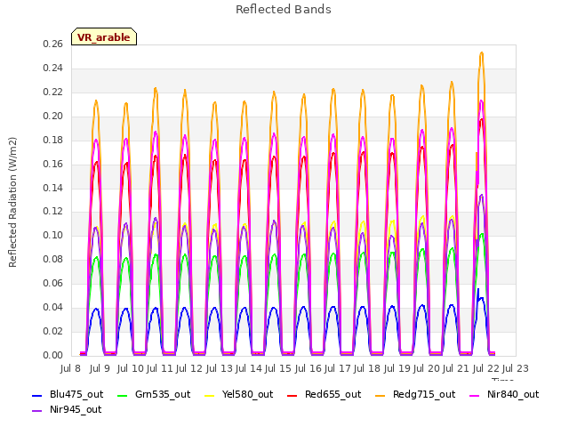Toggle Nir840_out legend entry

pos(504,394)
